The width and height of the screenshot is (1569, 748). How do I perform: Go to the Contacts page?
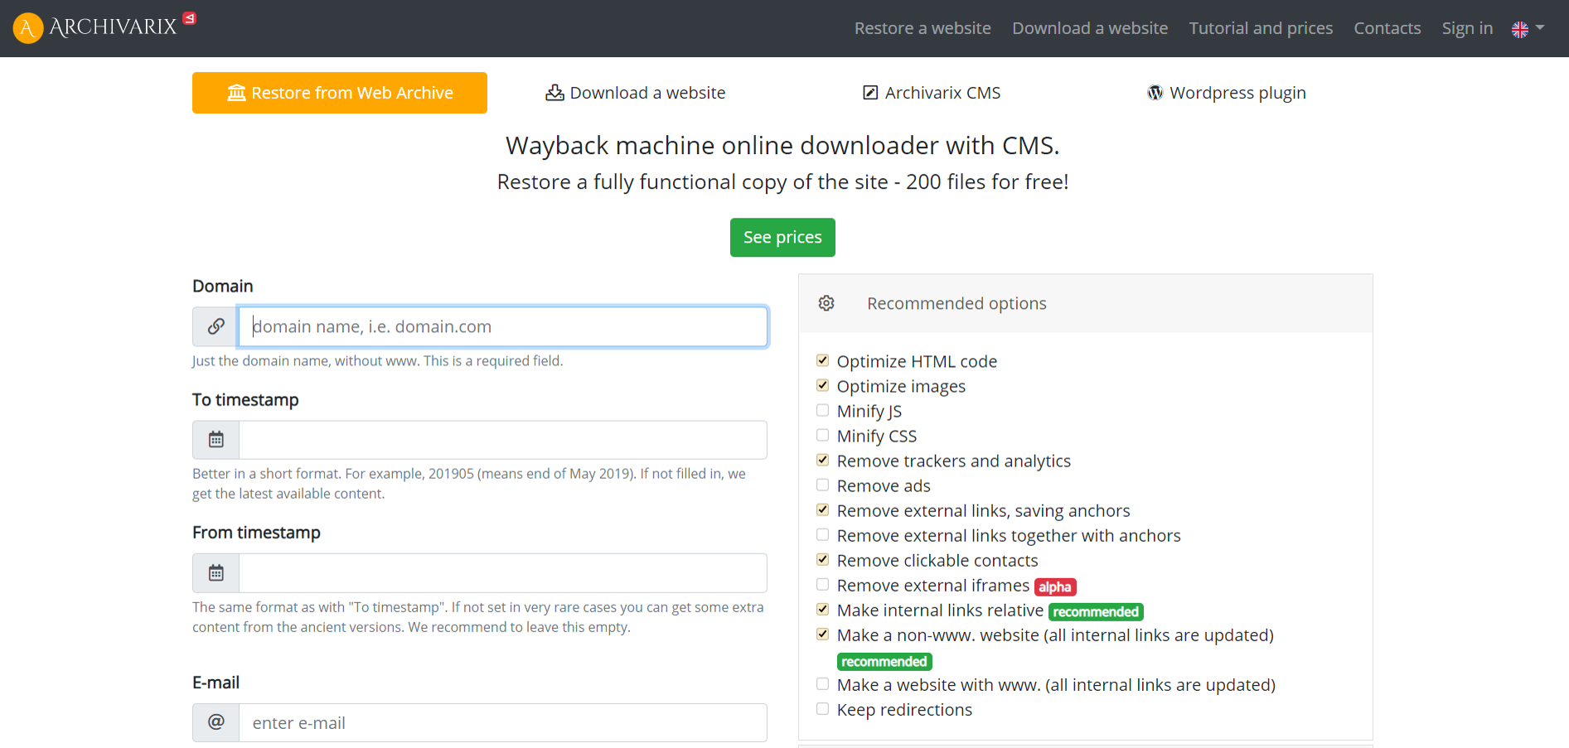tap(1387, 28)
